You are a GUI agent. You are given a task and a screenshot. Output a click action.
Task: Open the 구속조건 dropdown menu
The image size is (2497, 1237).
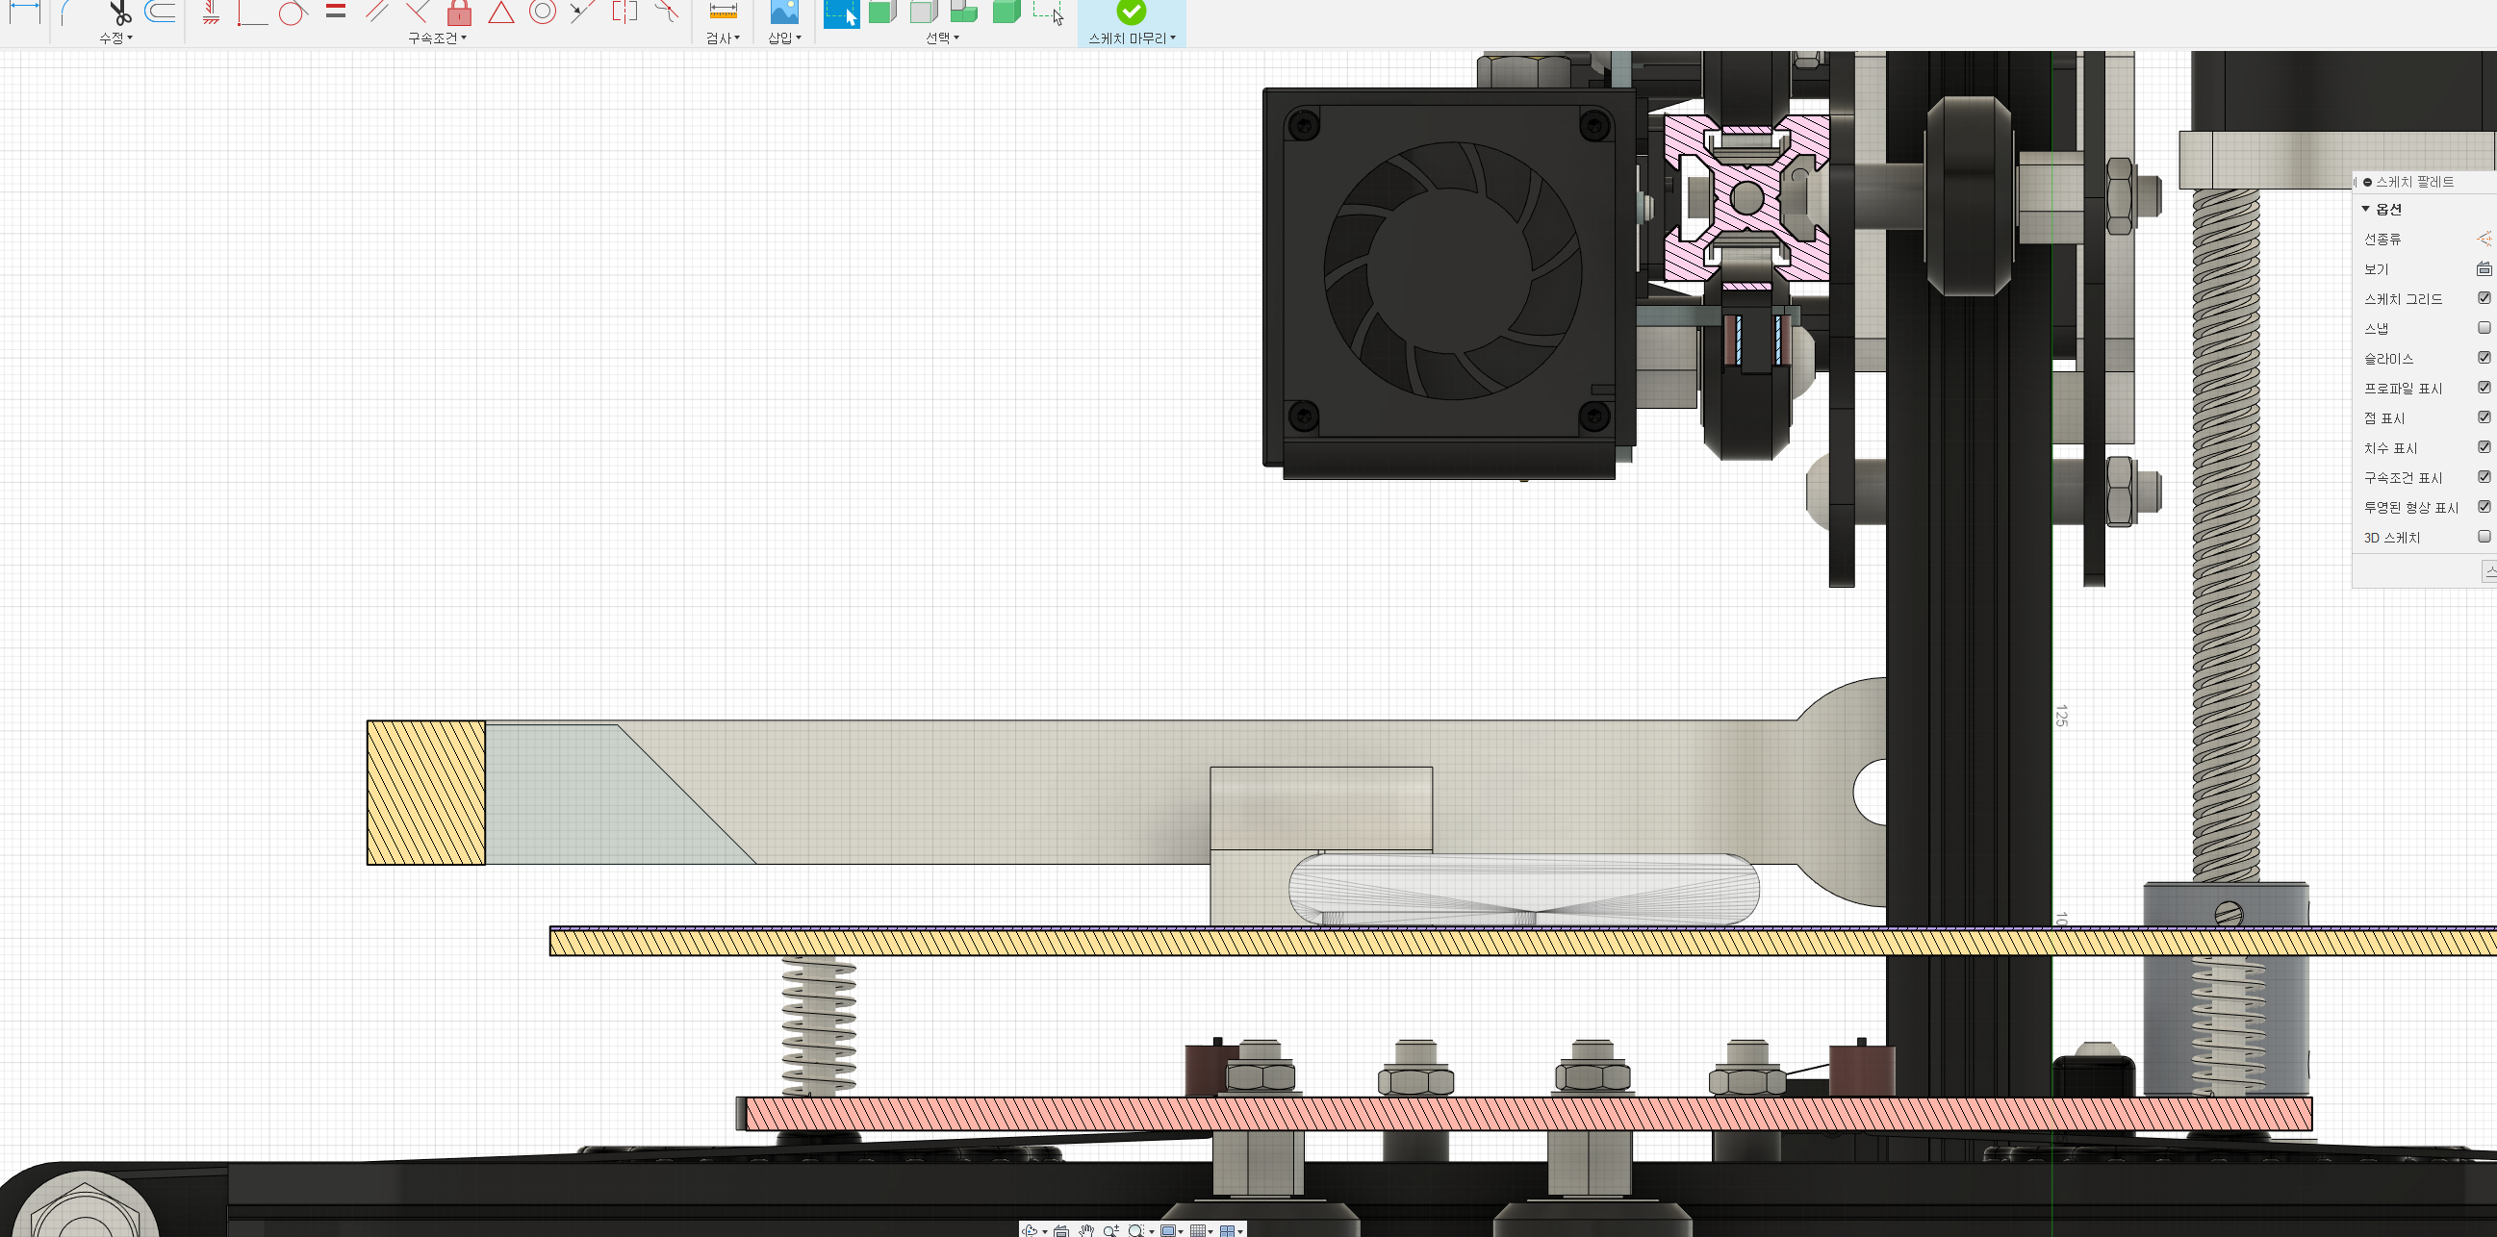pos(436,38)
